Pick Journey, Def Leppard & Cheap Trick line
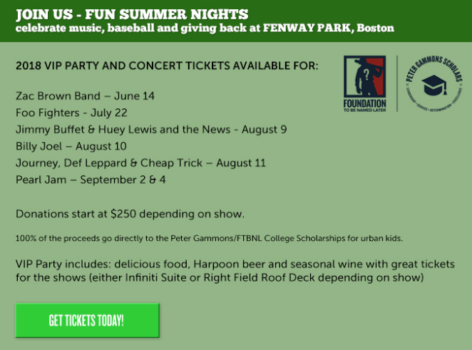Image resolution: width=472 pixels, height=350 pixels. tap(141, 163)
